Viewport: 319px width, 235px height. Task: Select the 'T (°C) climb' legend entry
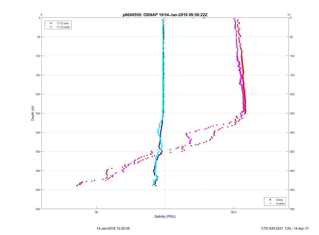point(63,27)
